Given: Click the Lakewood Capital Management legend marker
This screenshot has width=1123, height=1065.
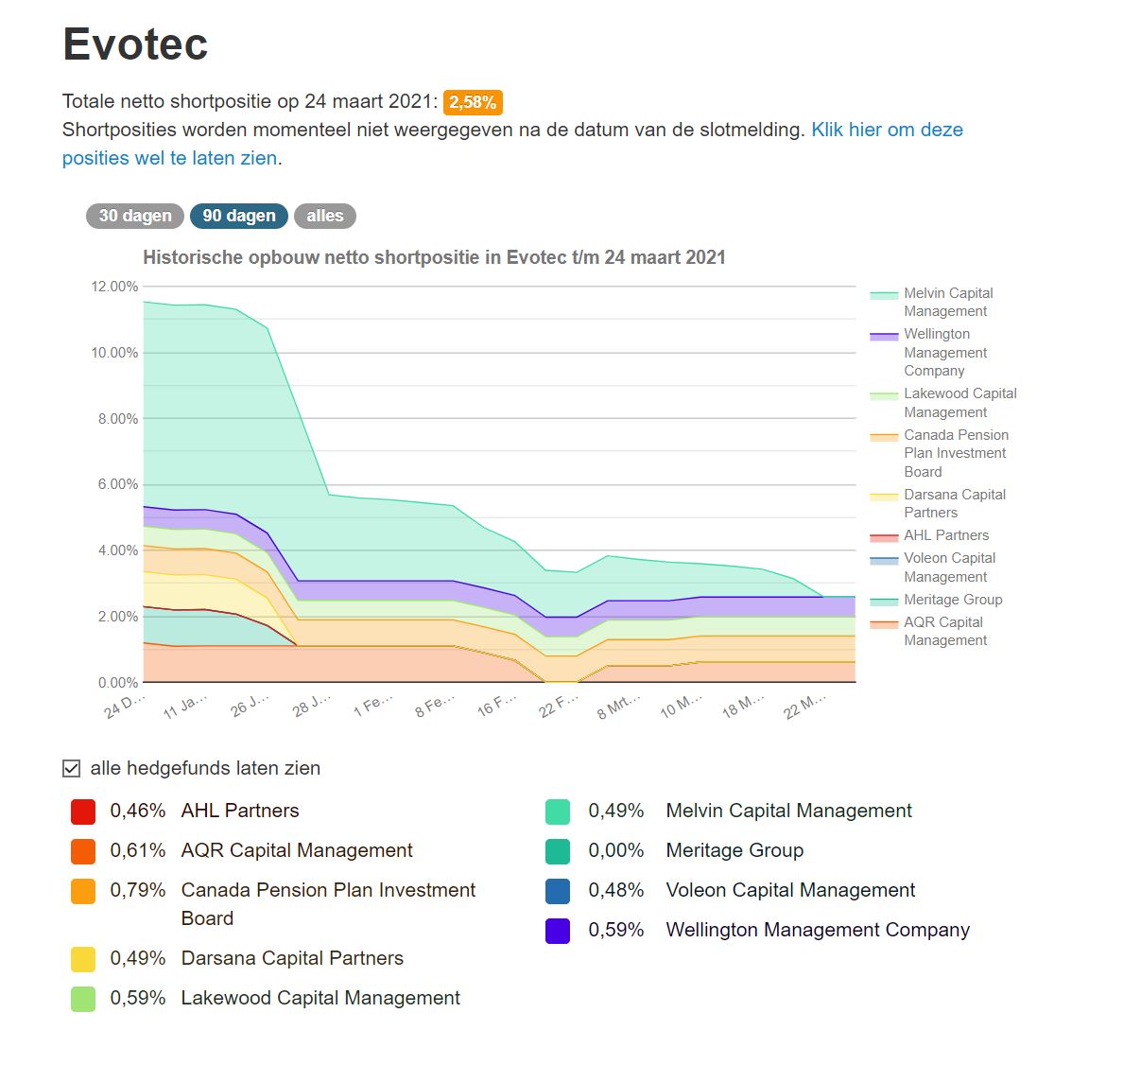Looking at the screenshot, I should pyautogui.click(x=883, y=393).
